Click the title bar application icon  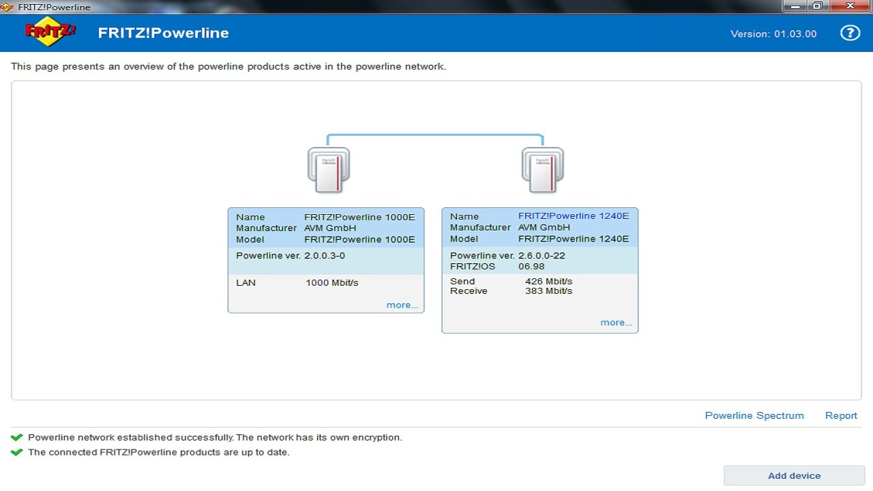(8, 7)
